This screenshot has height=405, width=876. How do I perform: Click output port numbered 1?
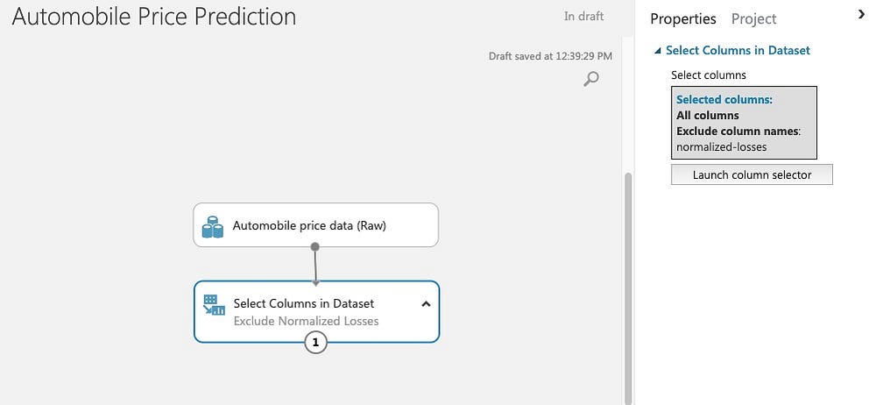coord(315,343)
